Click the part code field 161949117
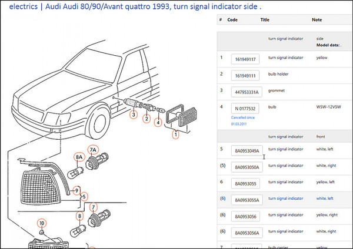Screen dimensions: 353x249 [x=245, y=59]
